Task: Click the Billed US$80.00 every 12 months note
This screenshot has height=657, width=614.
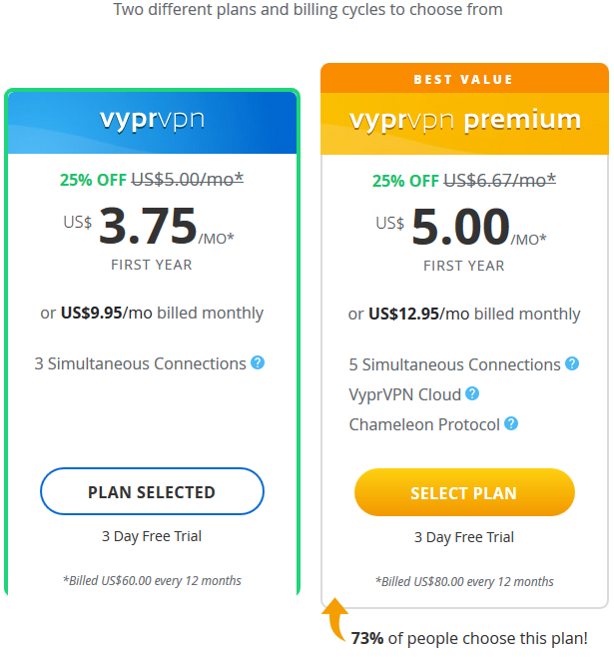Action: point(464,581)
